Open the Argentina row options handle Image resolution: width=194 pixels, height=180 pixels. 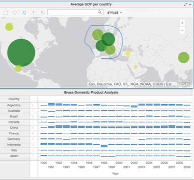(33, 105)
